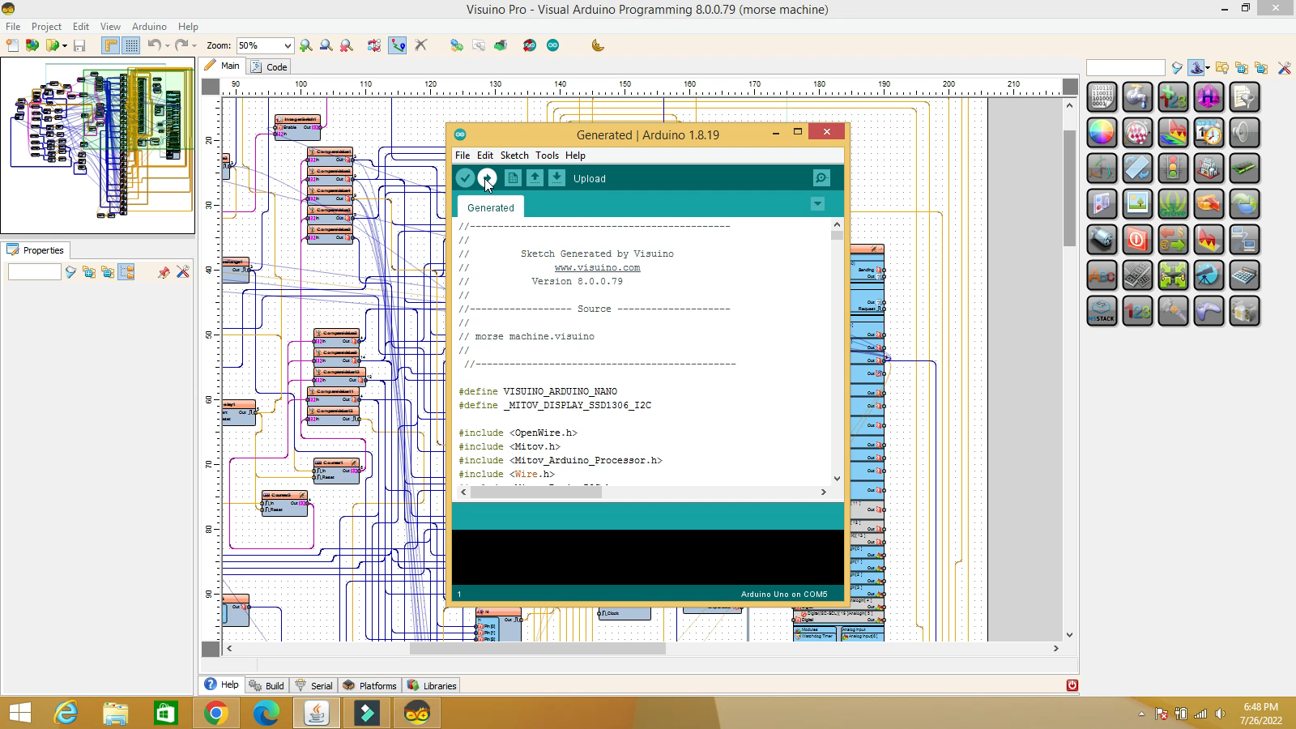Click the water faucet component category icon

(x=1137, y=97)
